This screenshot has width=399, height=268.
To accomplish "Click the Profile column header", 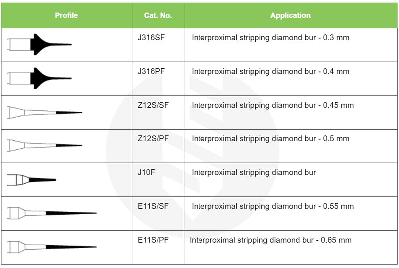I will coord(66,15).
